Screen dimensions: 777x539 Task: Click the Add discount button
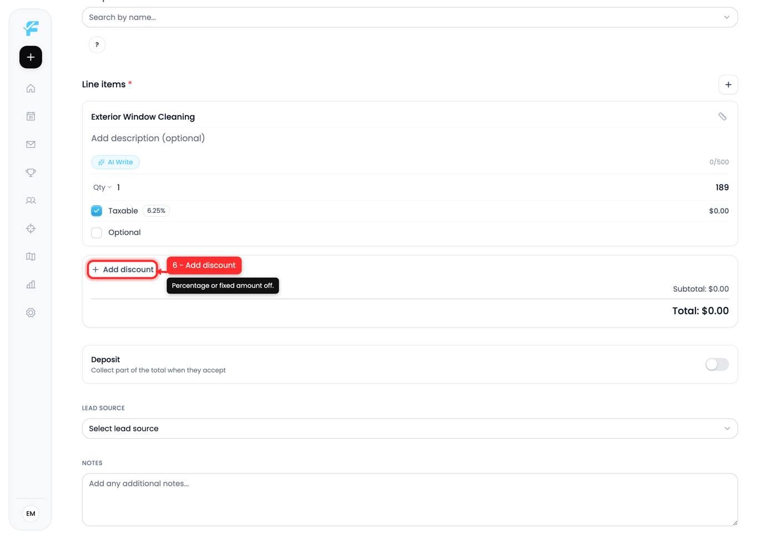tap(123, 269)
